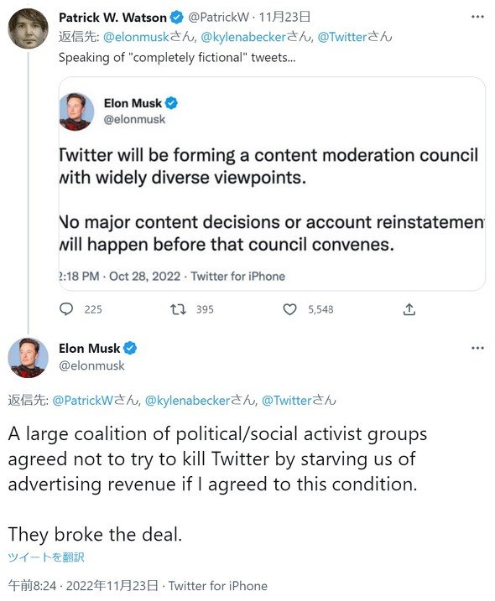Screen dimensions: 495x601
Task: Click ツイートを翻訳 to translate the tweet
Action: click(46, 557)
